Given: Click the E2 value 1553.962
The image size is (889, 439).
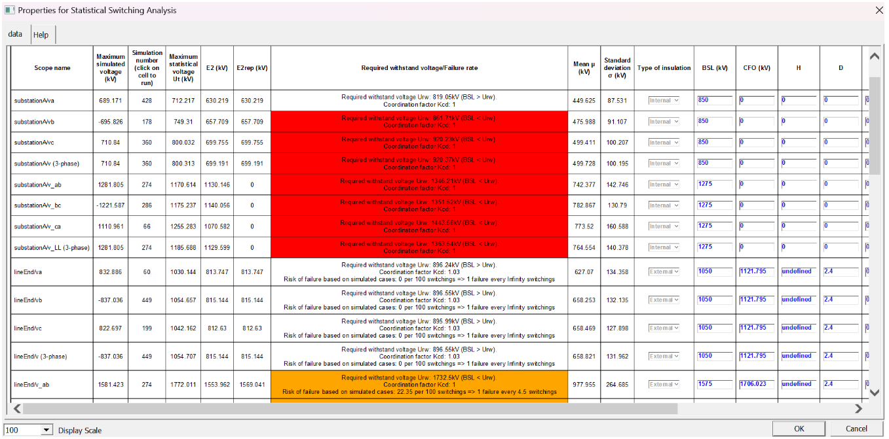Looking at the screenshot, I should click(217, 385).
